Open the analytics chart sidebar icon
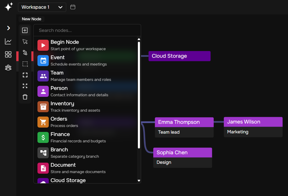The image size is (288, 196). click(x=8, y=41)
